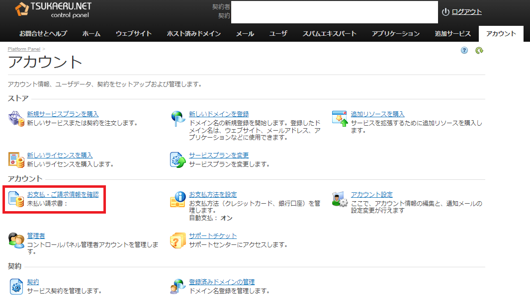The height and width of the screenshot is (308, 530).
Task: Click the administrators people icon
Action: pyautogui.click(x=16, y=240)
